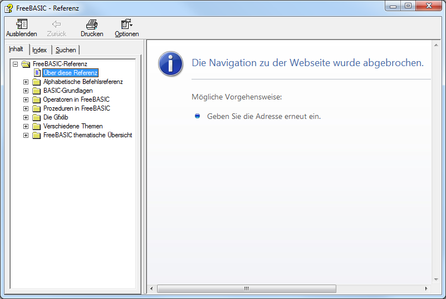Select the FreeBASIC thematische Übersicht label

[87, 135]
